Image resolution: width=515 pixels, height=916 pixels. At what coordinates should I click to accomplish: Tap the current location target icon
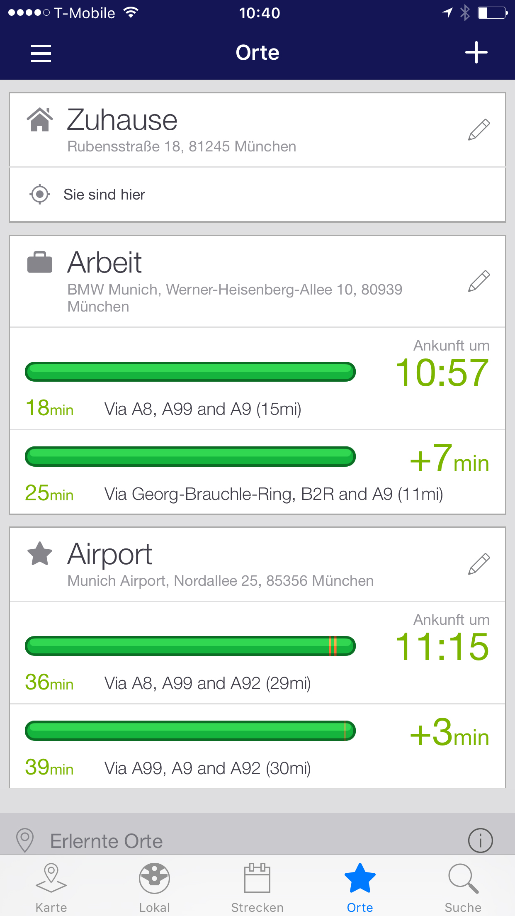[x=40, y=194]
